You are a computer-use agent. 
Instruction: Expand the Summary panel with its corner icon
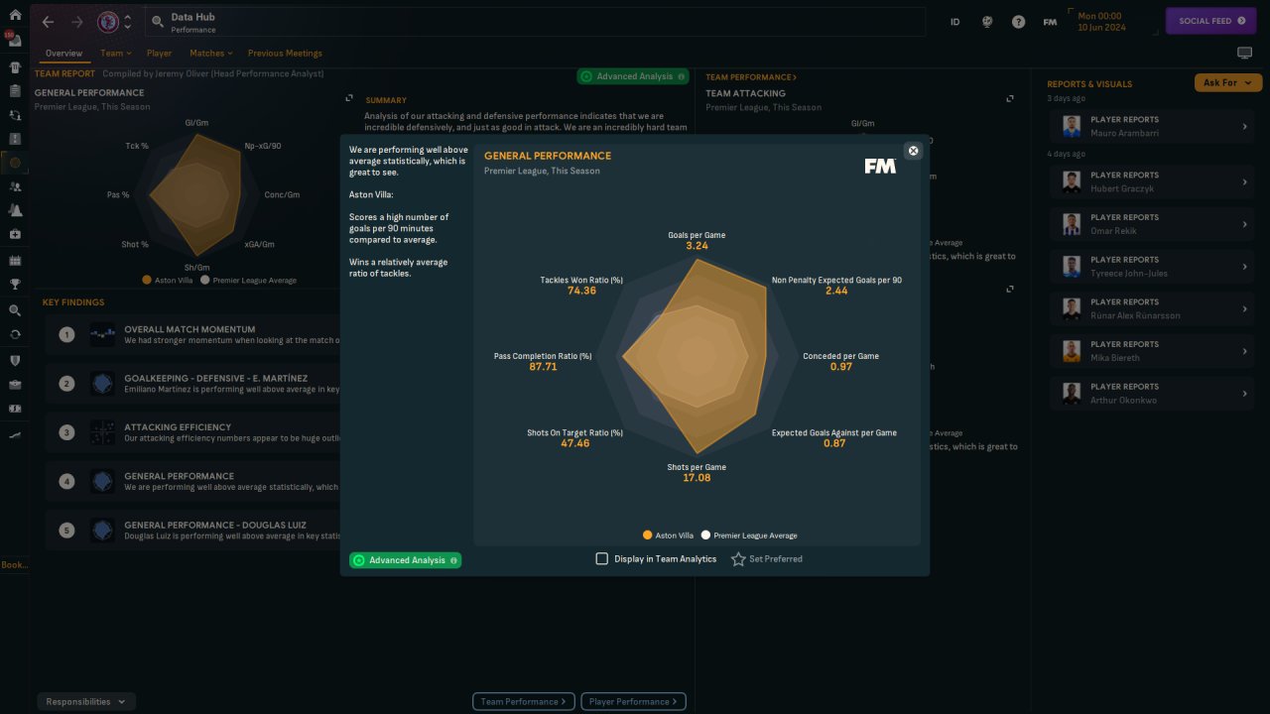tap(349, 98)
